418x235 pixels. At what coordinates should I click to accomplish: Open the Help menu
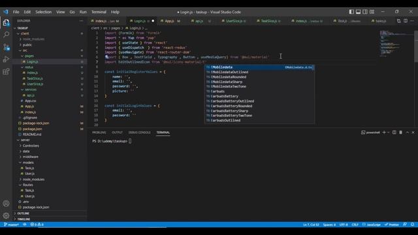coord(115,12)
